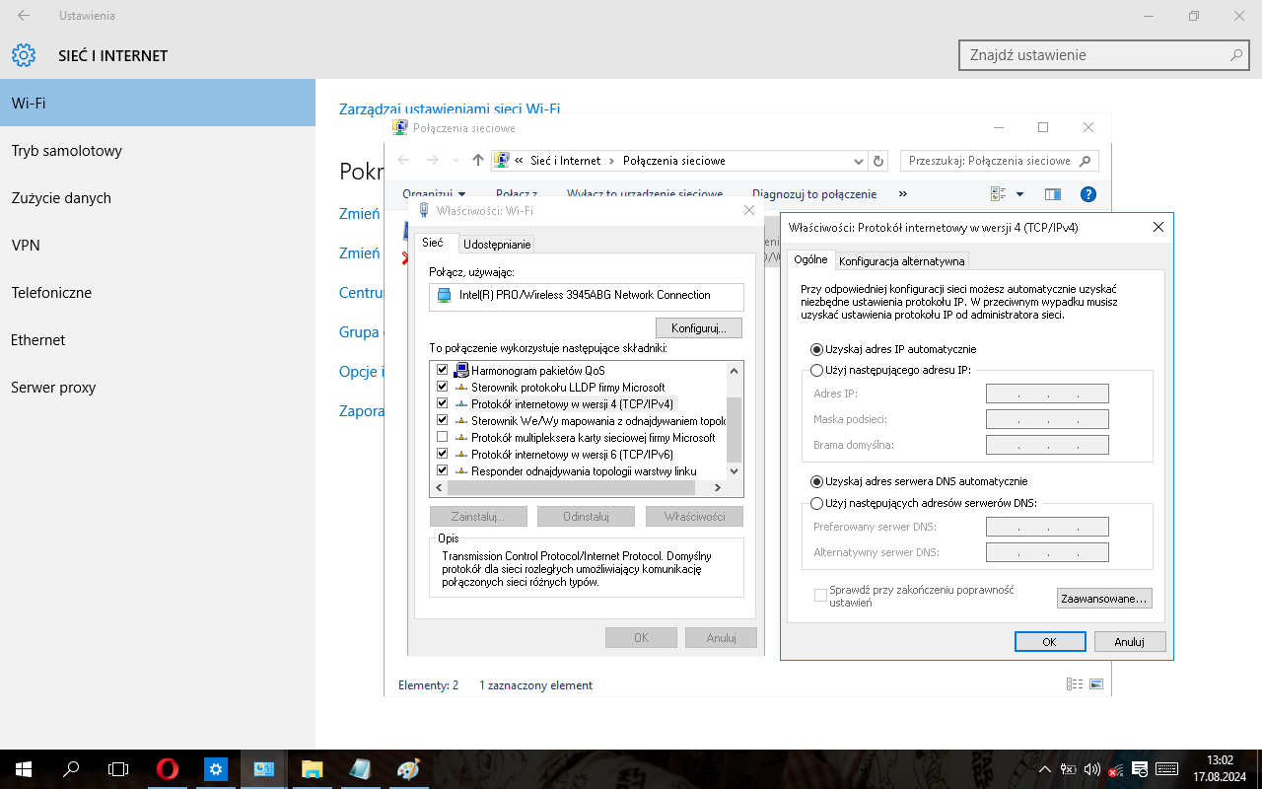Uncheck Harmonogram pakietów QoS
The image size is (1262, 789).
coord(442,371)
